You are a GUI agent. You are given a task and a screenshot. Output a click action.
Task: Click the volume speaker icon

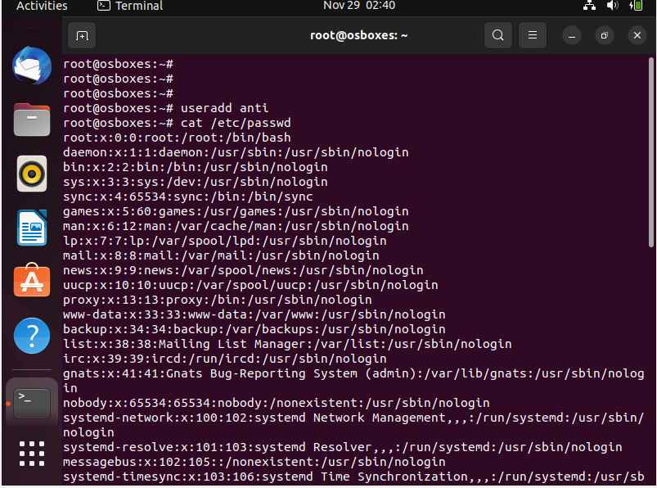coord(612,6)
